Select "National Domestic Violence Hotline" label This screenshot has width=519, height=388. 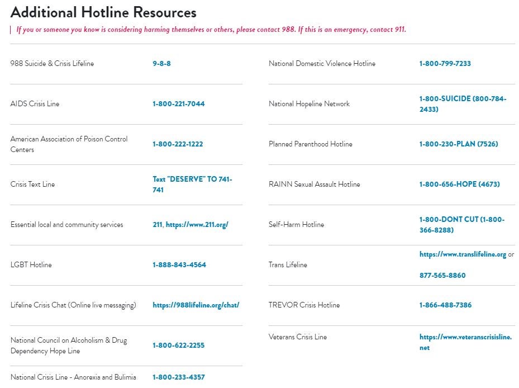point(322,63)
